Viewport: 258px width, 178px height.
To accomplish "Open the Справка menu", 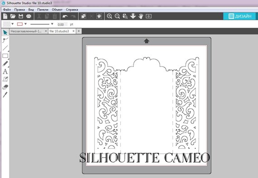I will tap(72, 9).
